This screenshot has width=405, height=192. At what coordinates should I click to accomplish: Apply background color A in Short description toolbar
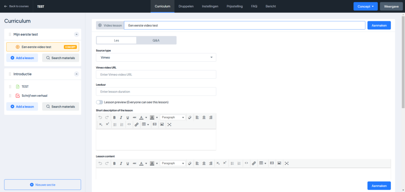[152, 117]
